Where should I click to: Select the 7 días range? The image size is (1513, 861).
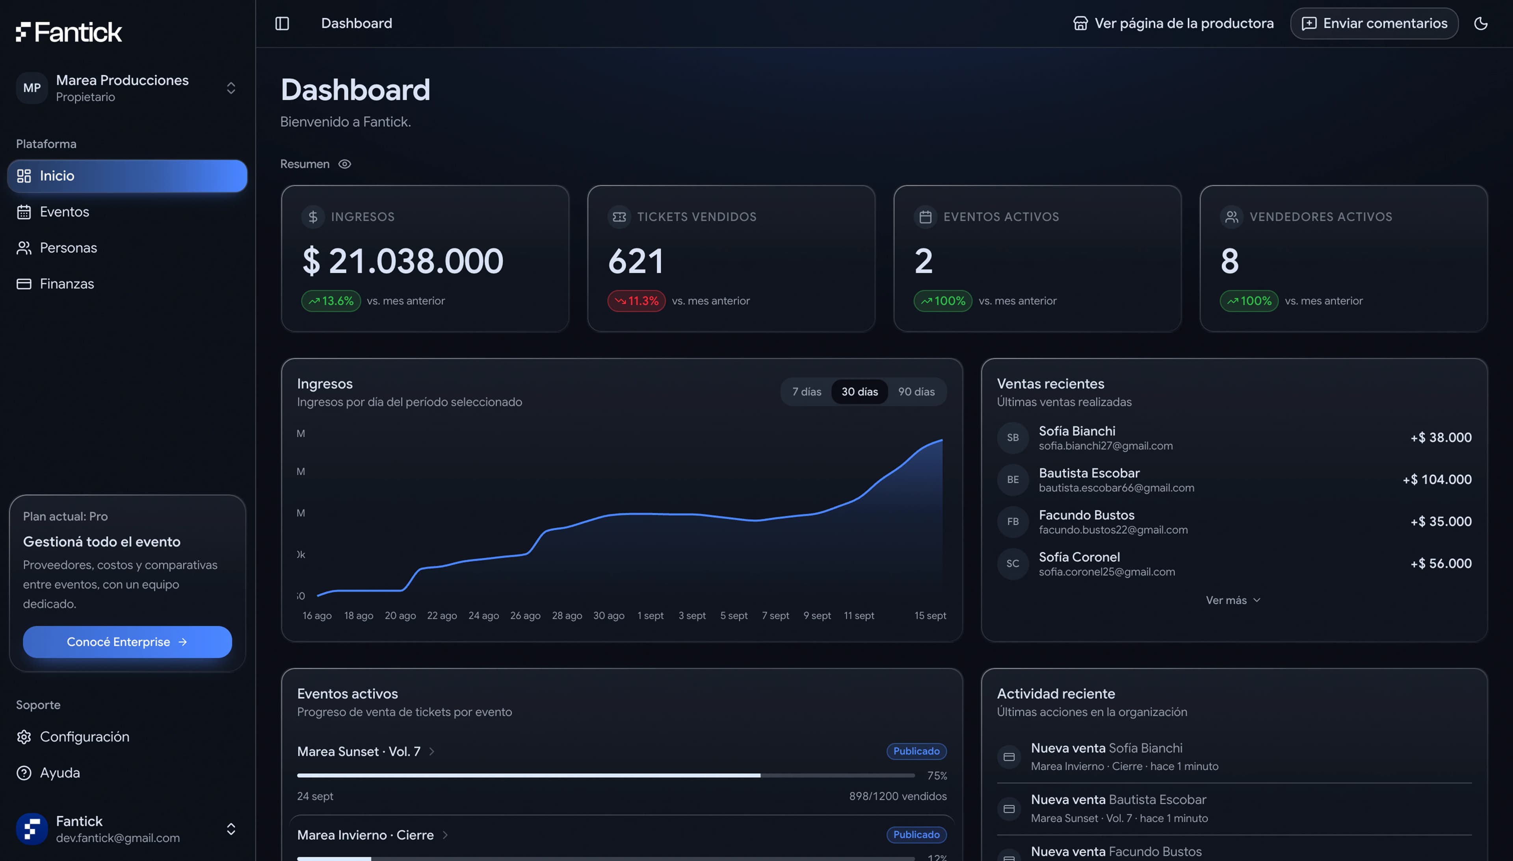(807, 392)
